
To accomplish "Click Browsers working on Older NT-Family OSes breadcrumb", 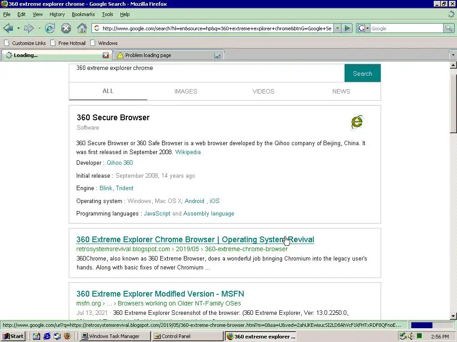I will tap(179, 303).
